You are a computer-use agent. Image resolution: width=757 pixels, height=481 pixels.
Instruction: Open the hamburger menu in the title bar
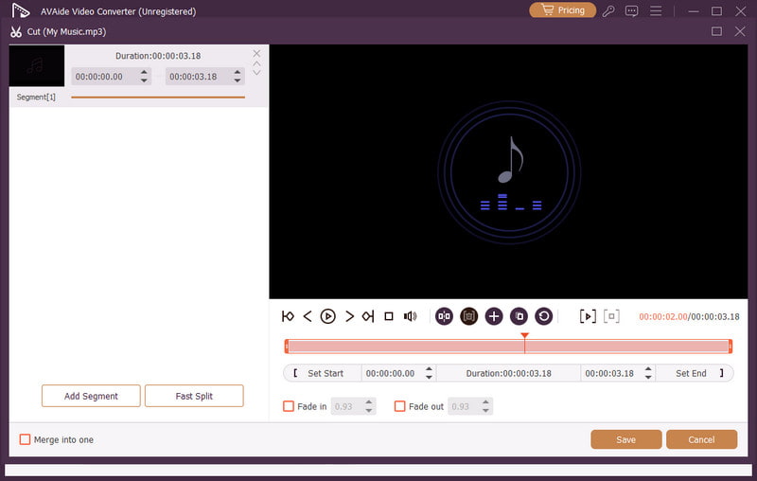click(x=656, y=10)
